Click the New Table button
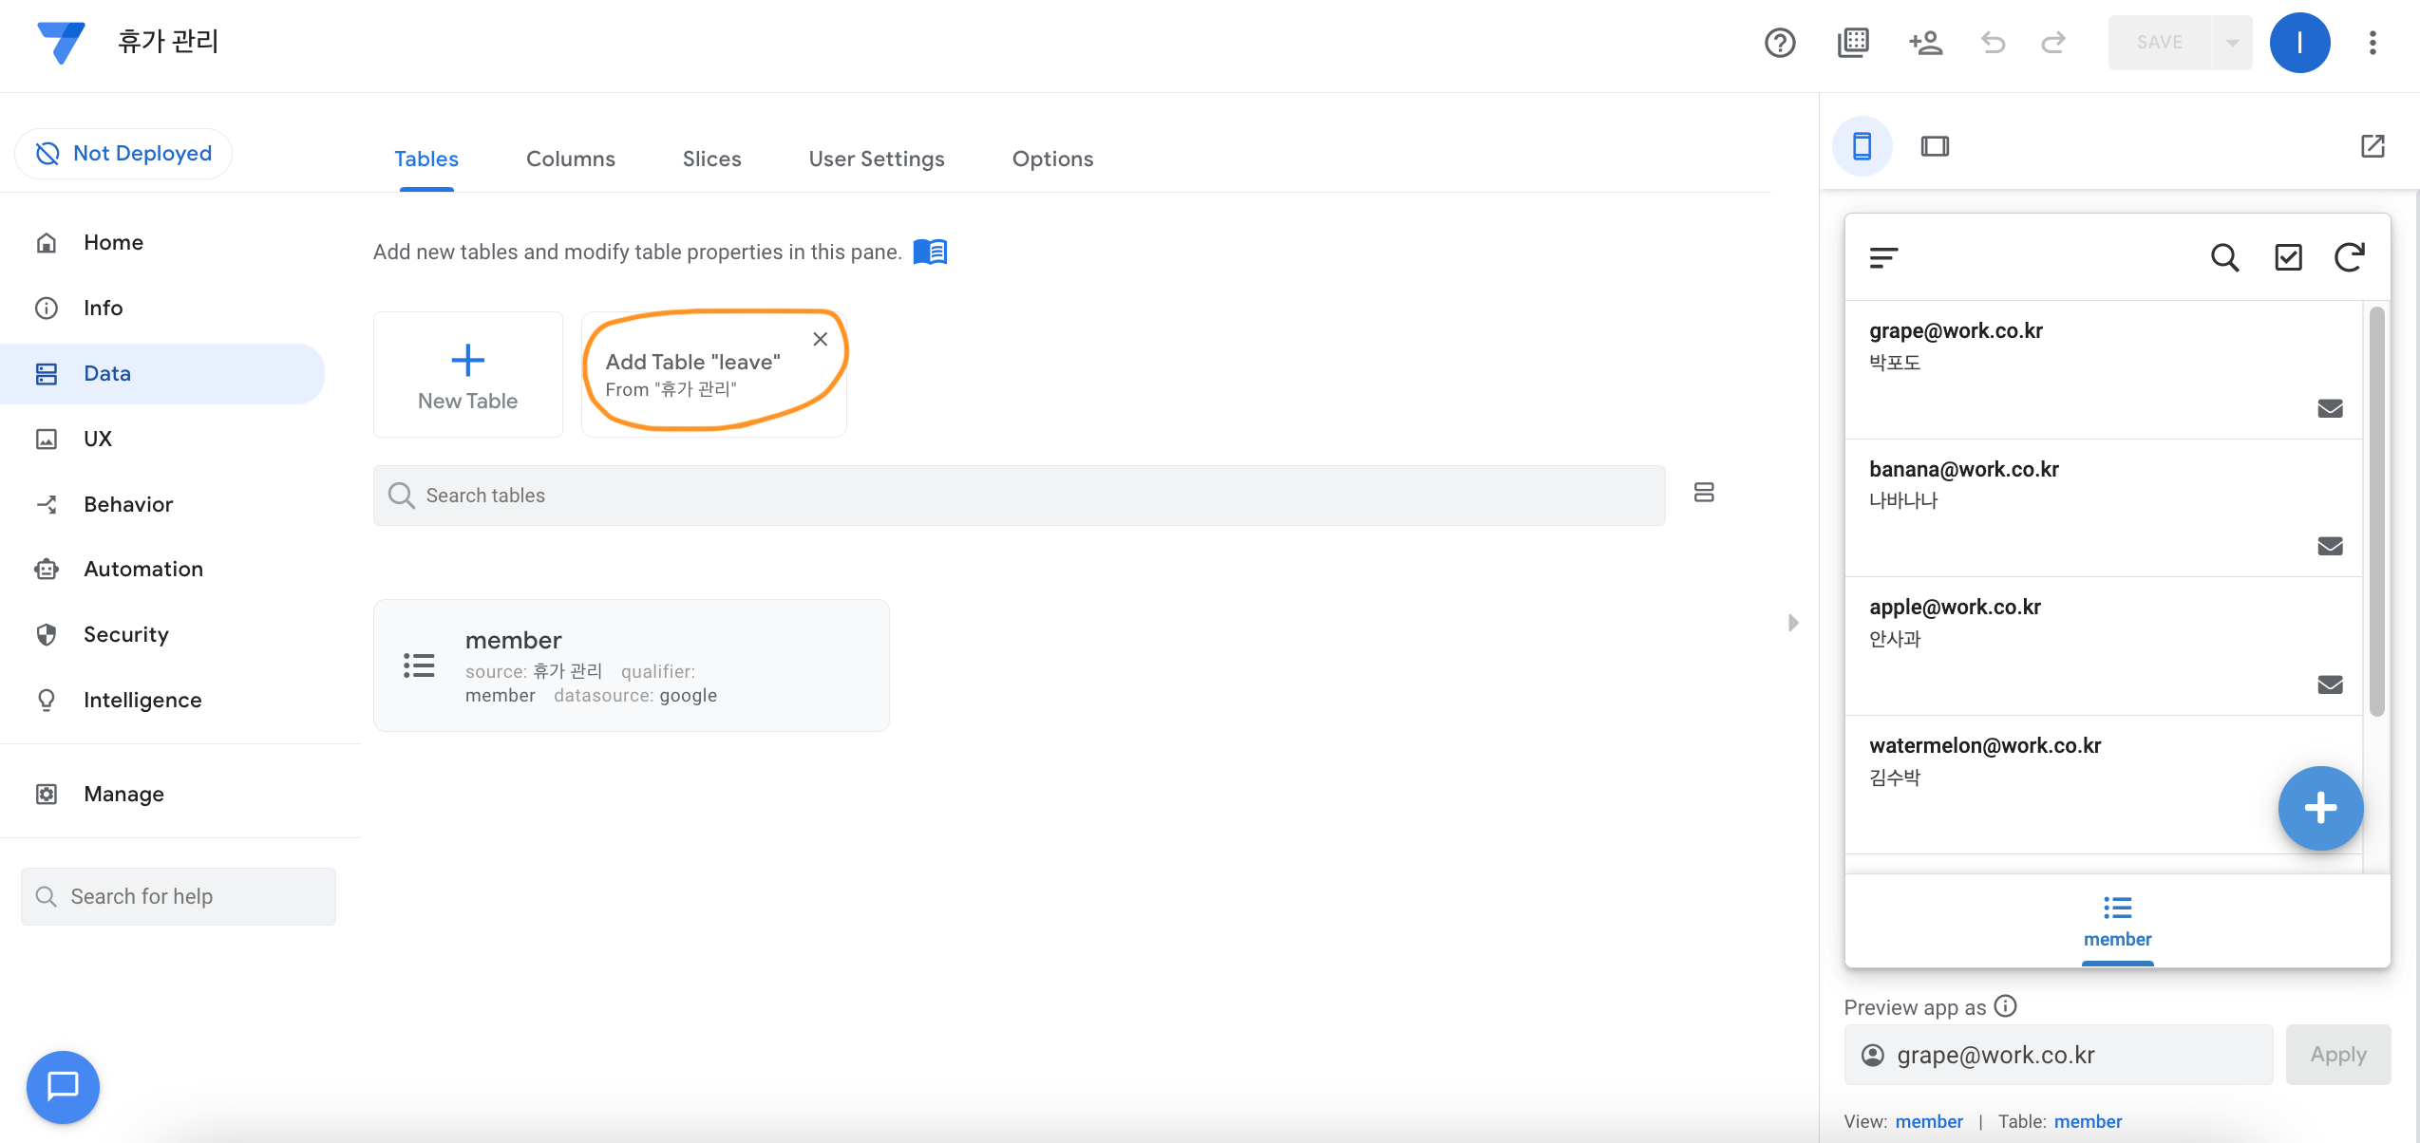2420x1143 pixels. [467, 375]
